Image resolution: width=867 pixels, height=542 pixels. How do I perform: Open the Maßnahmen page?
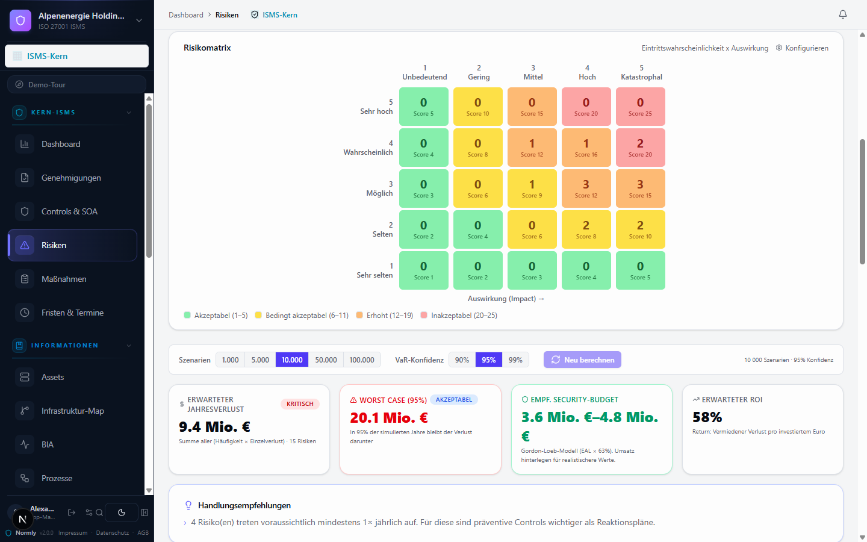[x=72, y=279]
